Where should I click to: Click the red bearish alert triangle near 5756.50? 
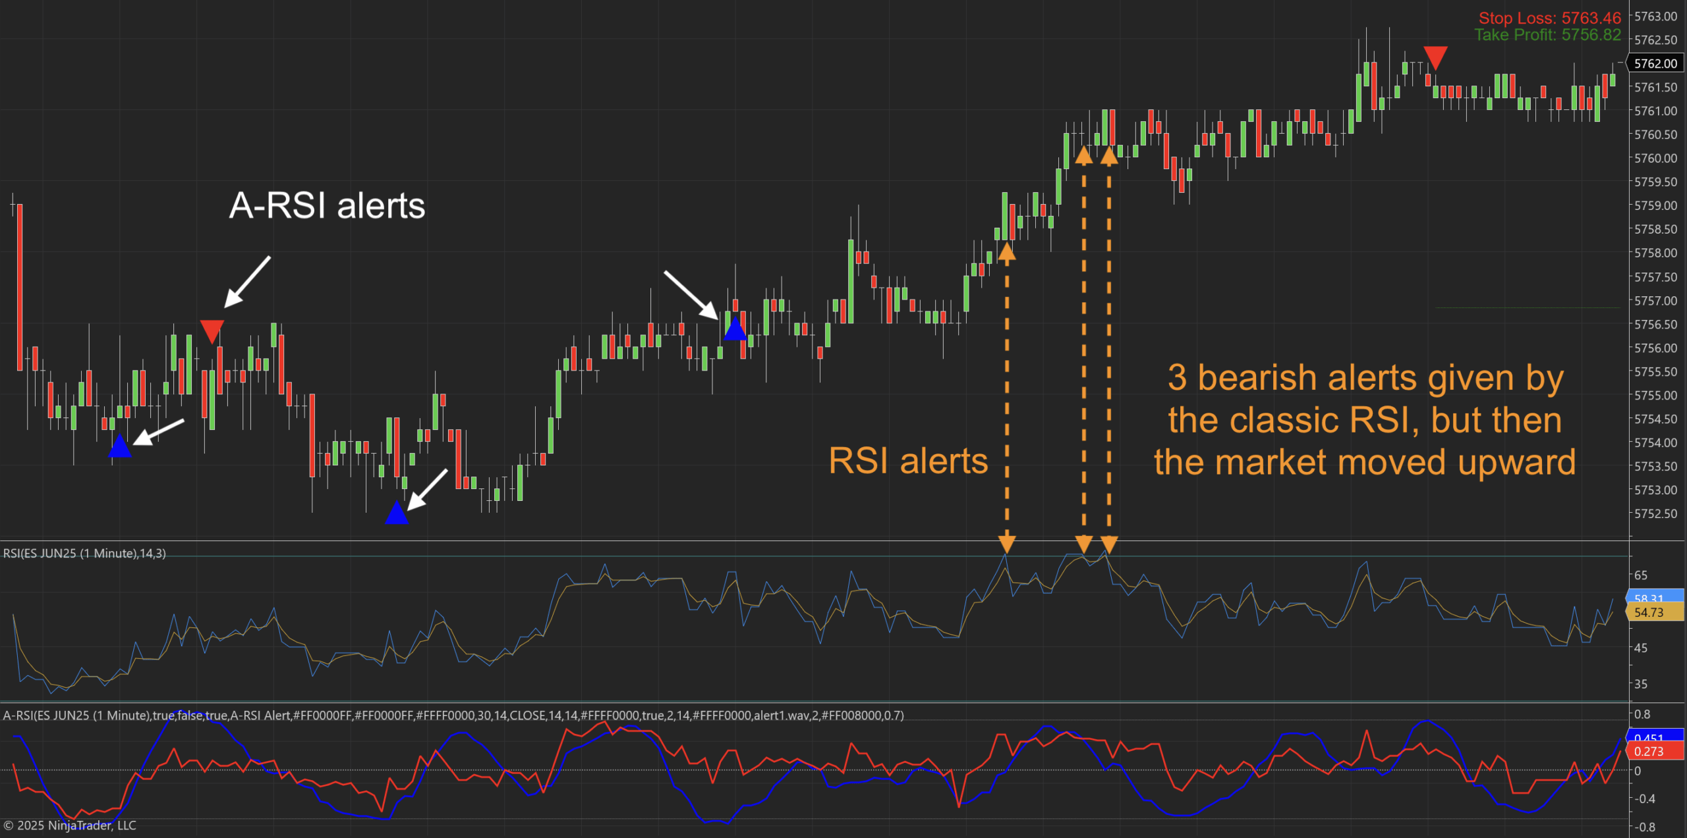pos(212,331)
